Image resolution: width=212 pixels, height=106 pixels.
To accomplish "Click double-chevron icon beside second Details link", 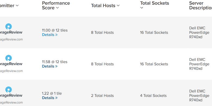I will (56, 66).
